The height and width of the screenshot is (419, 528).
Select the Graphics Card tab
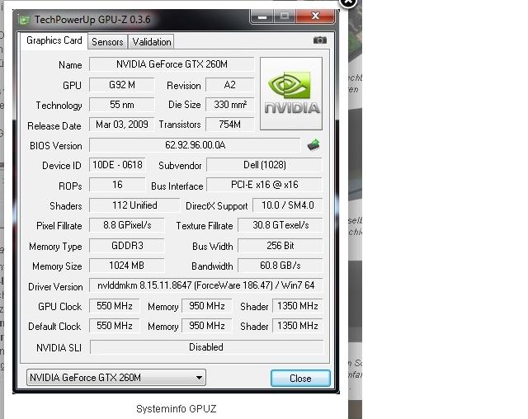(54, 40)
